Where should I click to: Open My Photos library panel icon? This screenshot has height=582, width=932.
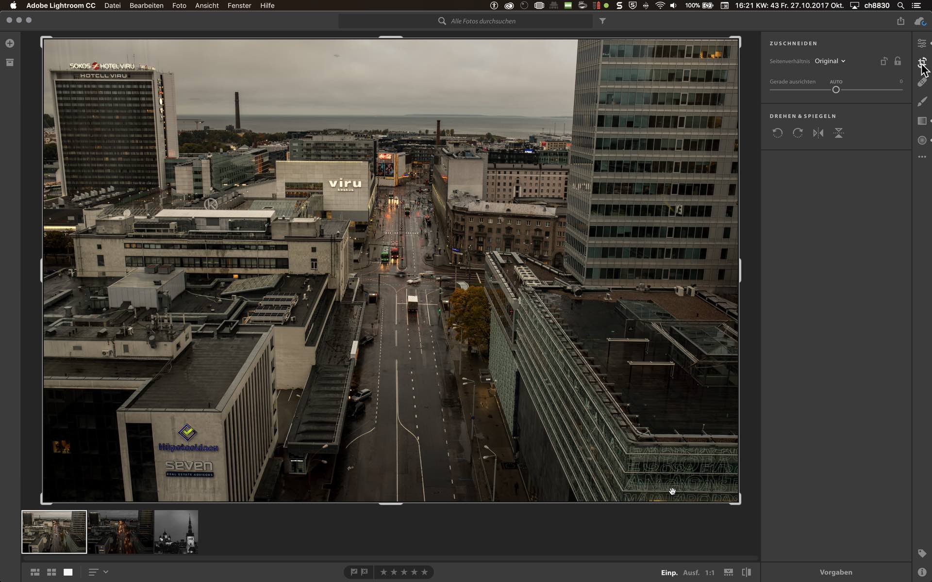click(x=10, y=62)
